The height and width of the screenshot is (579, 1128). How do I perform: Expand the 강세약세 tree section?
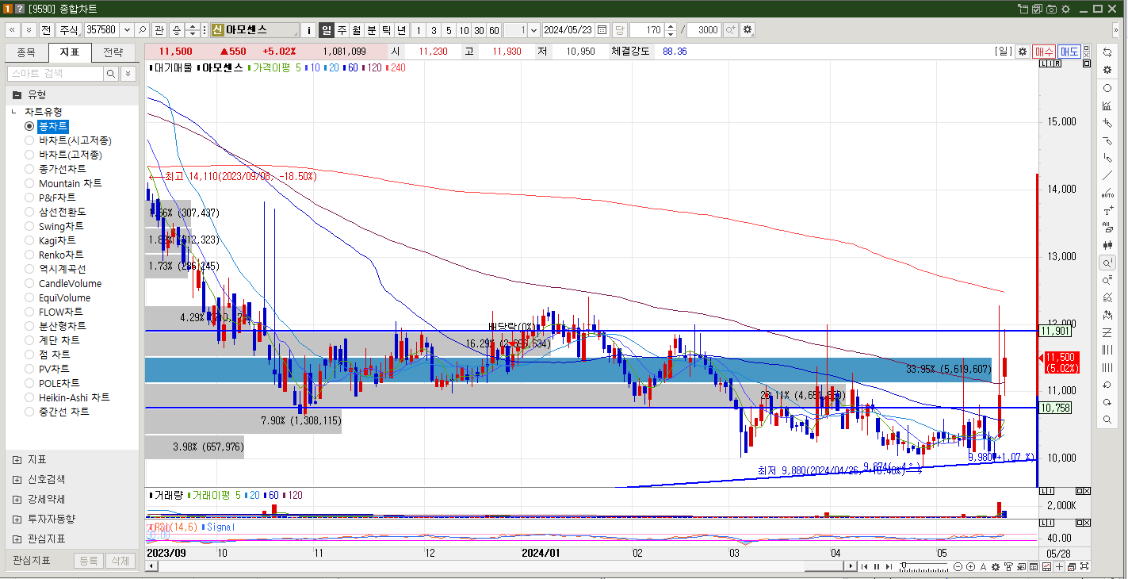click(17, 499)
